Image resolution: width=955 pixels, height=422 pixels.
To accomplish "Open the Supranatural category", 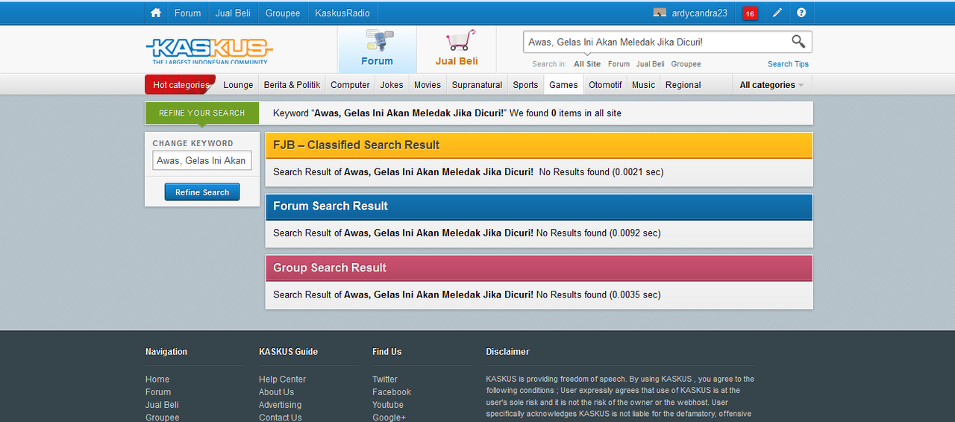I will click(x=477, y=85).
